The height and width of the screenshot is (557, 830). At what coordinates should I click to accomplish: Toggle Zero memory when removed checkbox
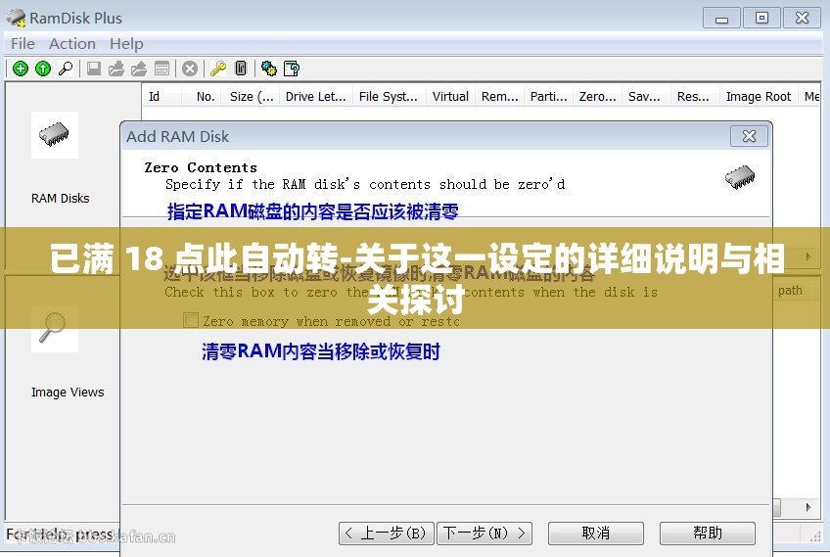[191, 320]
